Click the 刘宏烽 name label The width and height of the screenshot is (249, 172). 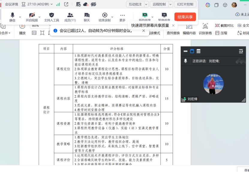tap(193, 99)
